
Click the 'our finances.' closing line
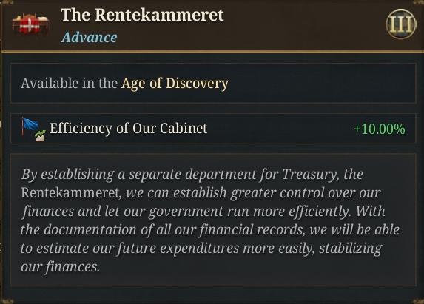60,267
